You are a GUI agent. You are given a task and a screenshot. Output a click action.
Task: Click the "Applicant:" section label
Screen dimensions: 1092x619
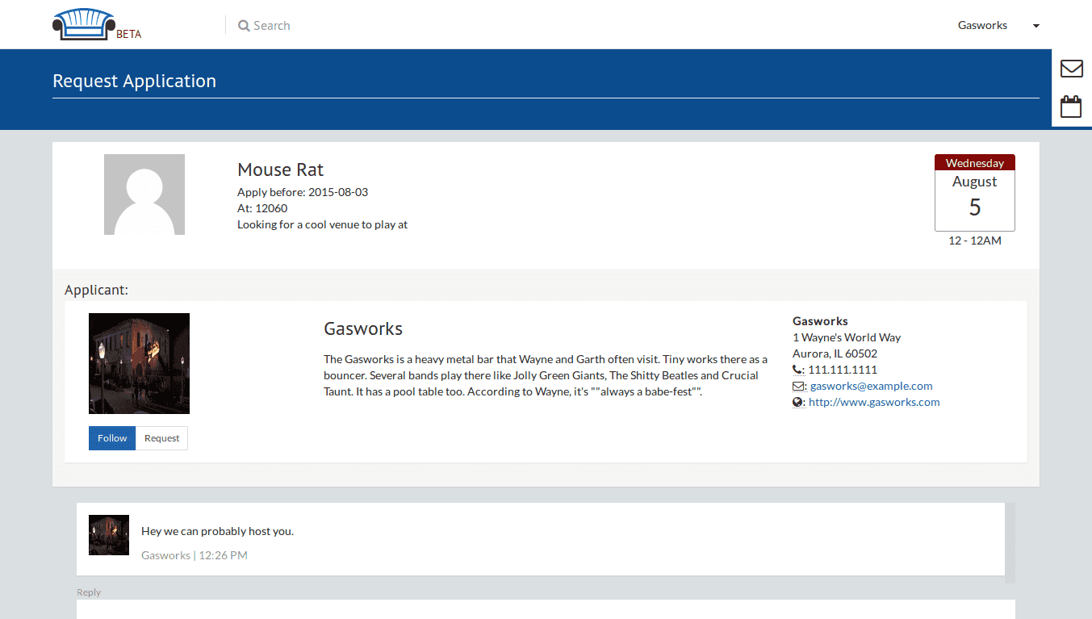coord(96,290)
